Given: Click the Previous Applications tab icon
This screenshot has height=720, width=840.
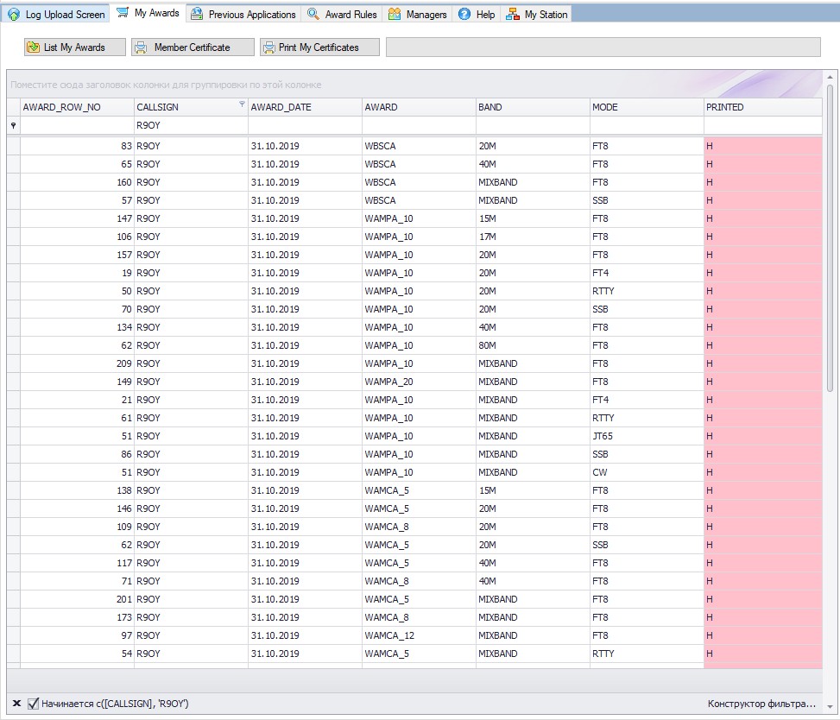Looking at the screenshot, I should (197, 15).
